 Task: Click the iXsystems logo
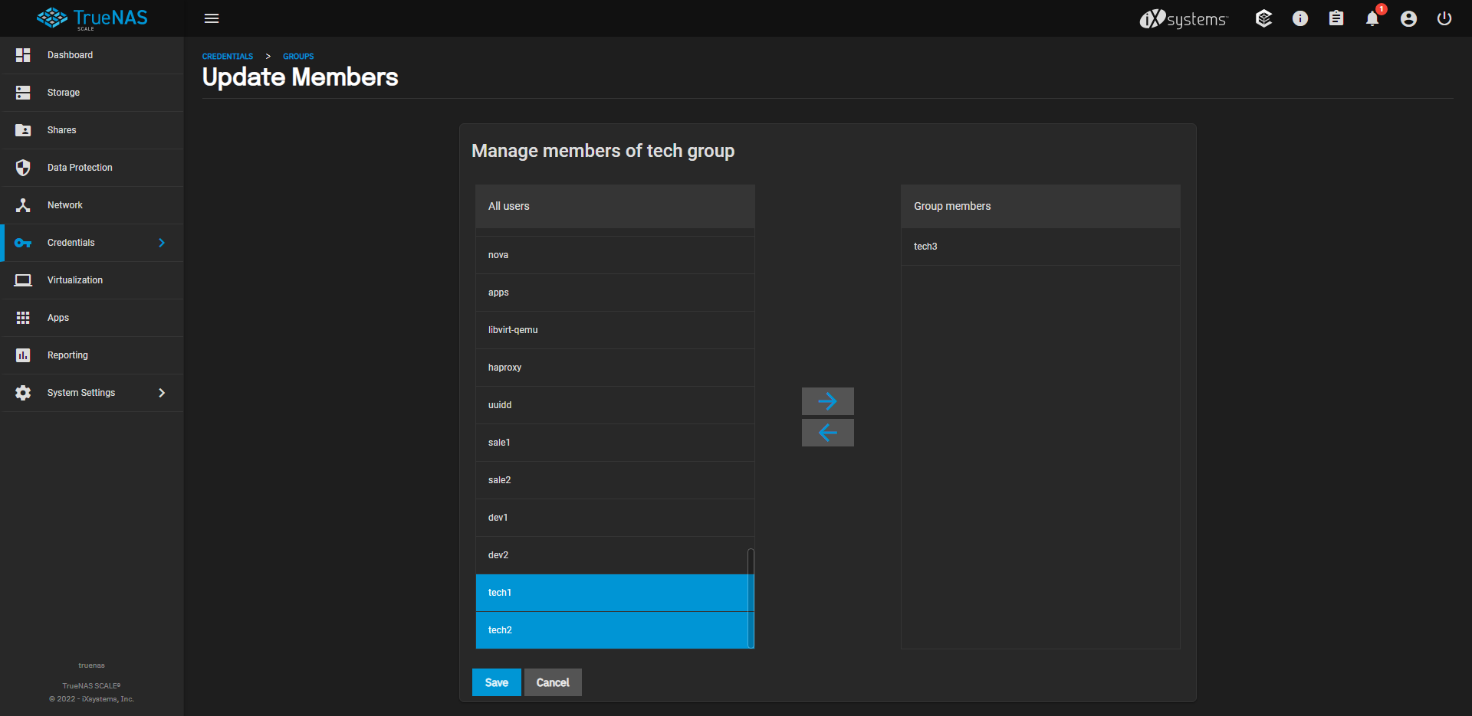click(x=1183, y=18)
